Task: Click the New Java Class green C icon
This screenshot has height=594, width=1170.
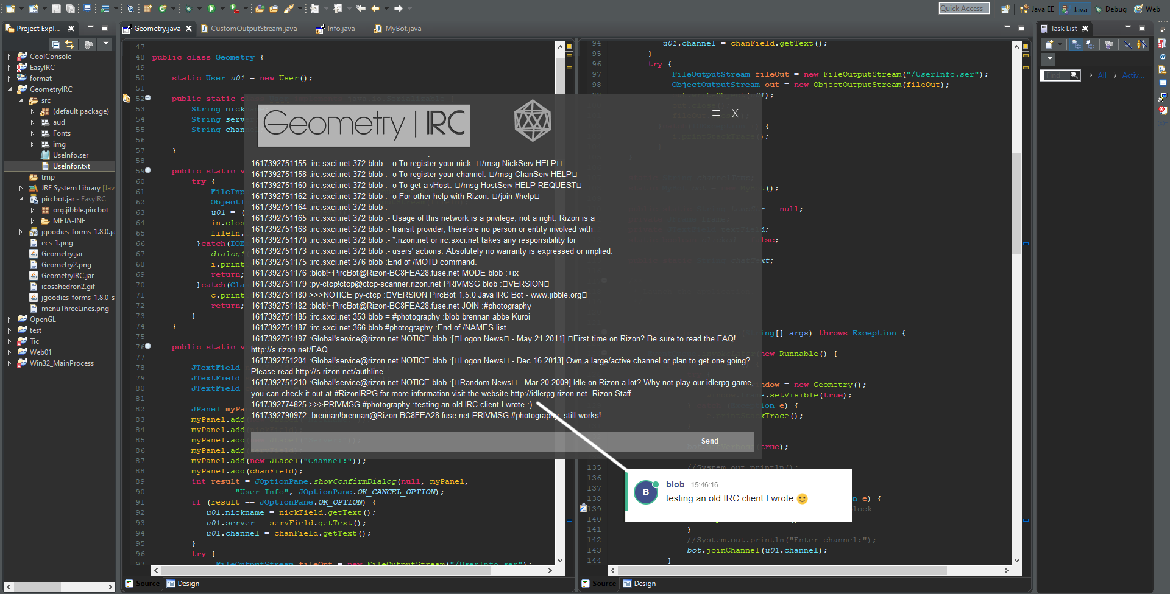Action: point(163,9)
